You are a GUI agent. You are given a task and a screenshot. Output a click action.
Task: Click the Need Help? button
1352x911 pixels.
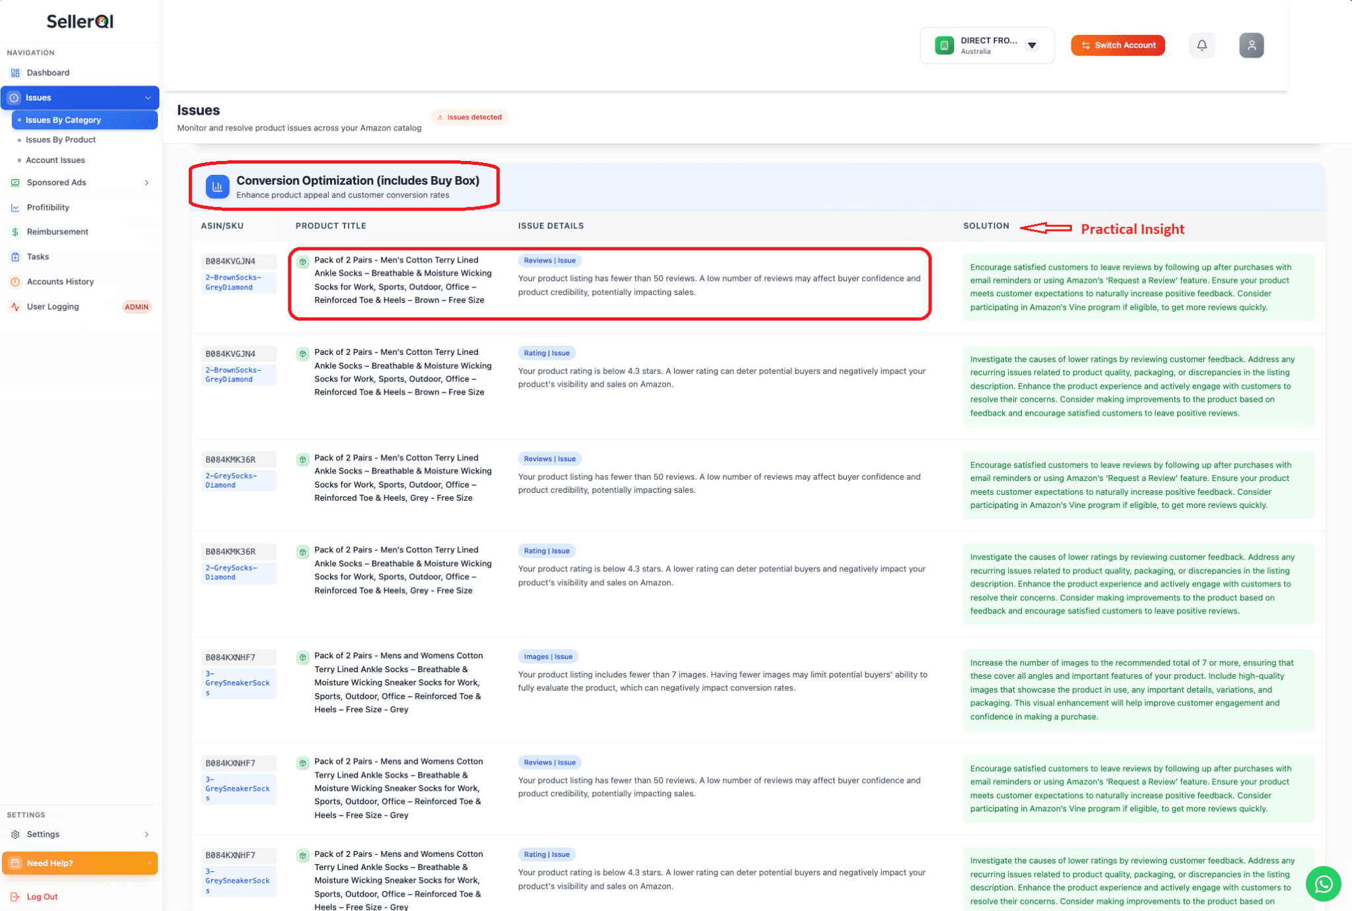click(x=80, y=862)
